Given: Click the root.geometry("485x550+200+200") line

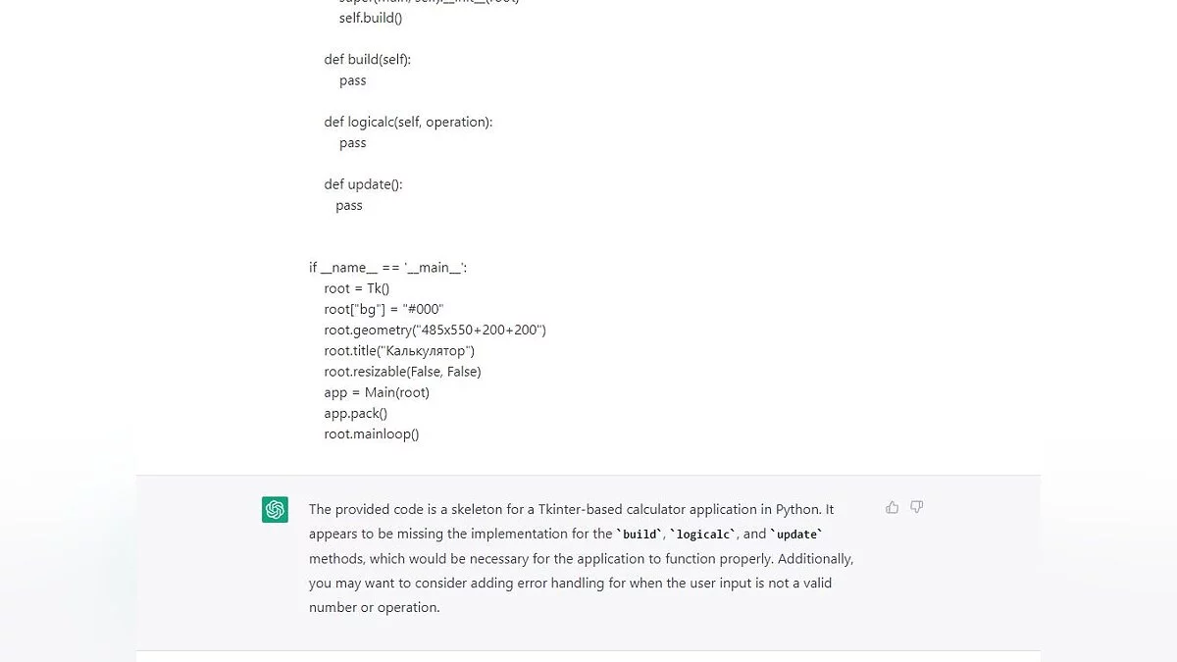Looking at the screenshot, I should tap(435, 330).
